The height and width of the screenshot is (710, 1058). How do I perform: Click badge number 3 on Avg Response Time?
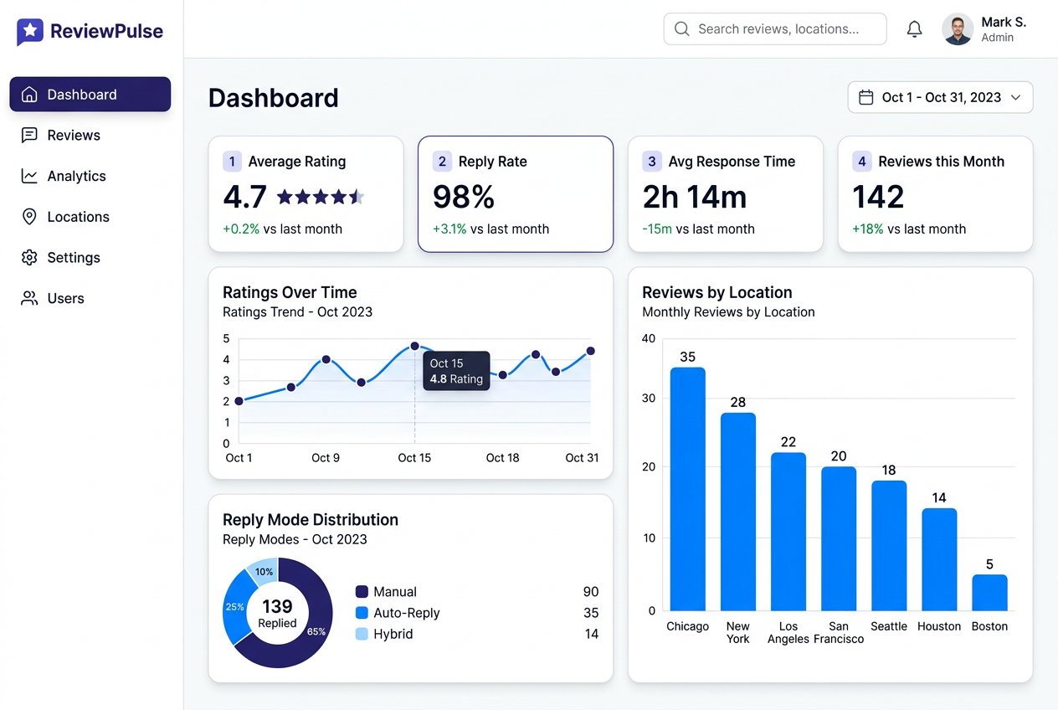pos(652,162)
